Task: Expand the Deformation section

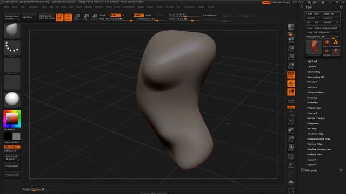Action: (x=315, y=92)
